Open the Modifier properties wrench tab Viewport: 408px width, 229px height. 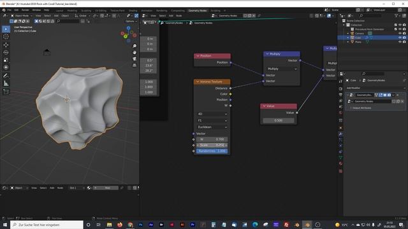tap(340, 134)
